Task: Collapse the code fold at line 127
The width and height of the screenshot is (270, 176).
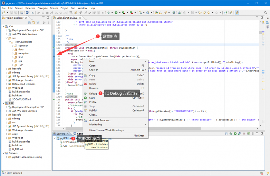Action: click(62, 45)
